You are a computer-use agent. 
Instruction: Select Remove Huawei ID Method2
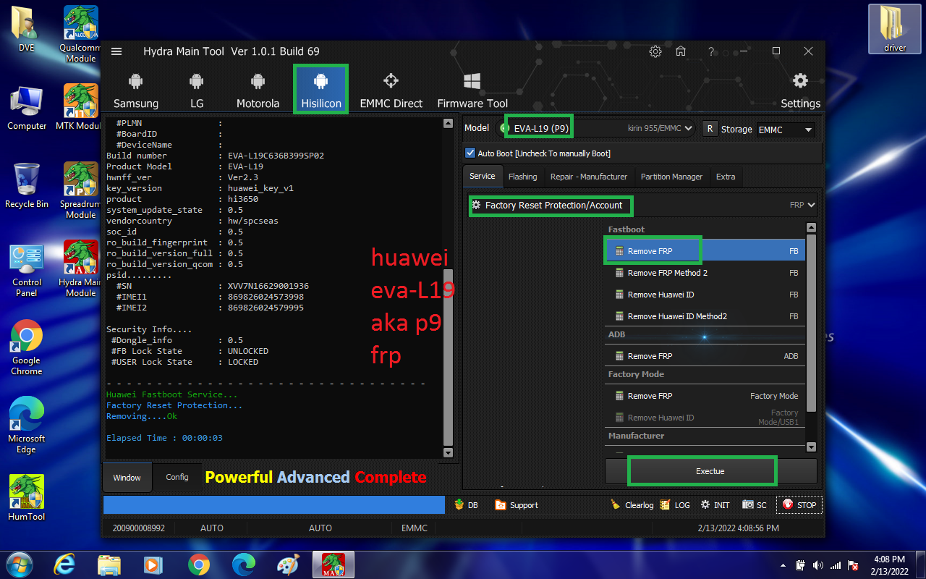coord(705,316)
